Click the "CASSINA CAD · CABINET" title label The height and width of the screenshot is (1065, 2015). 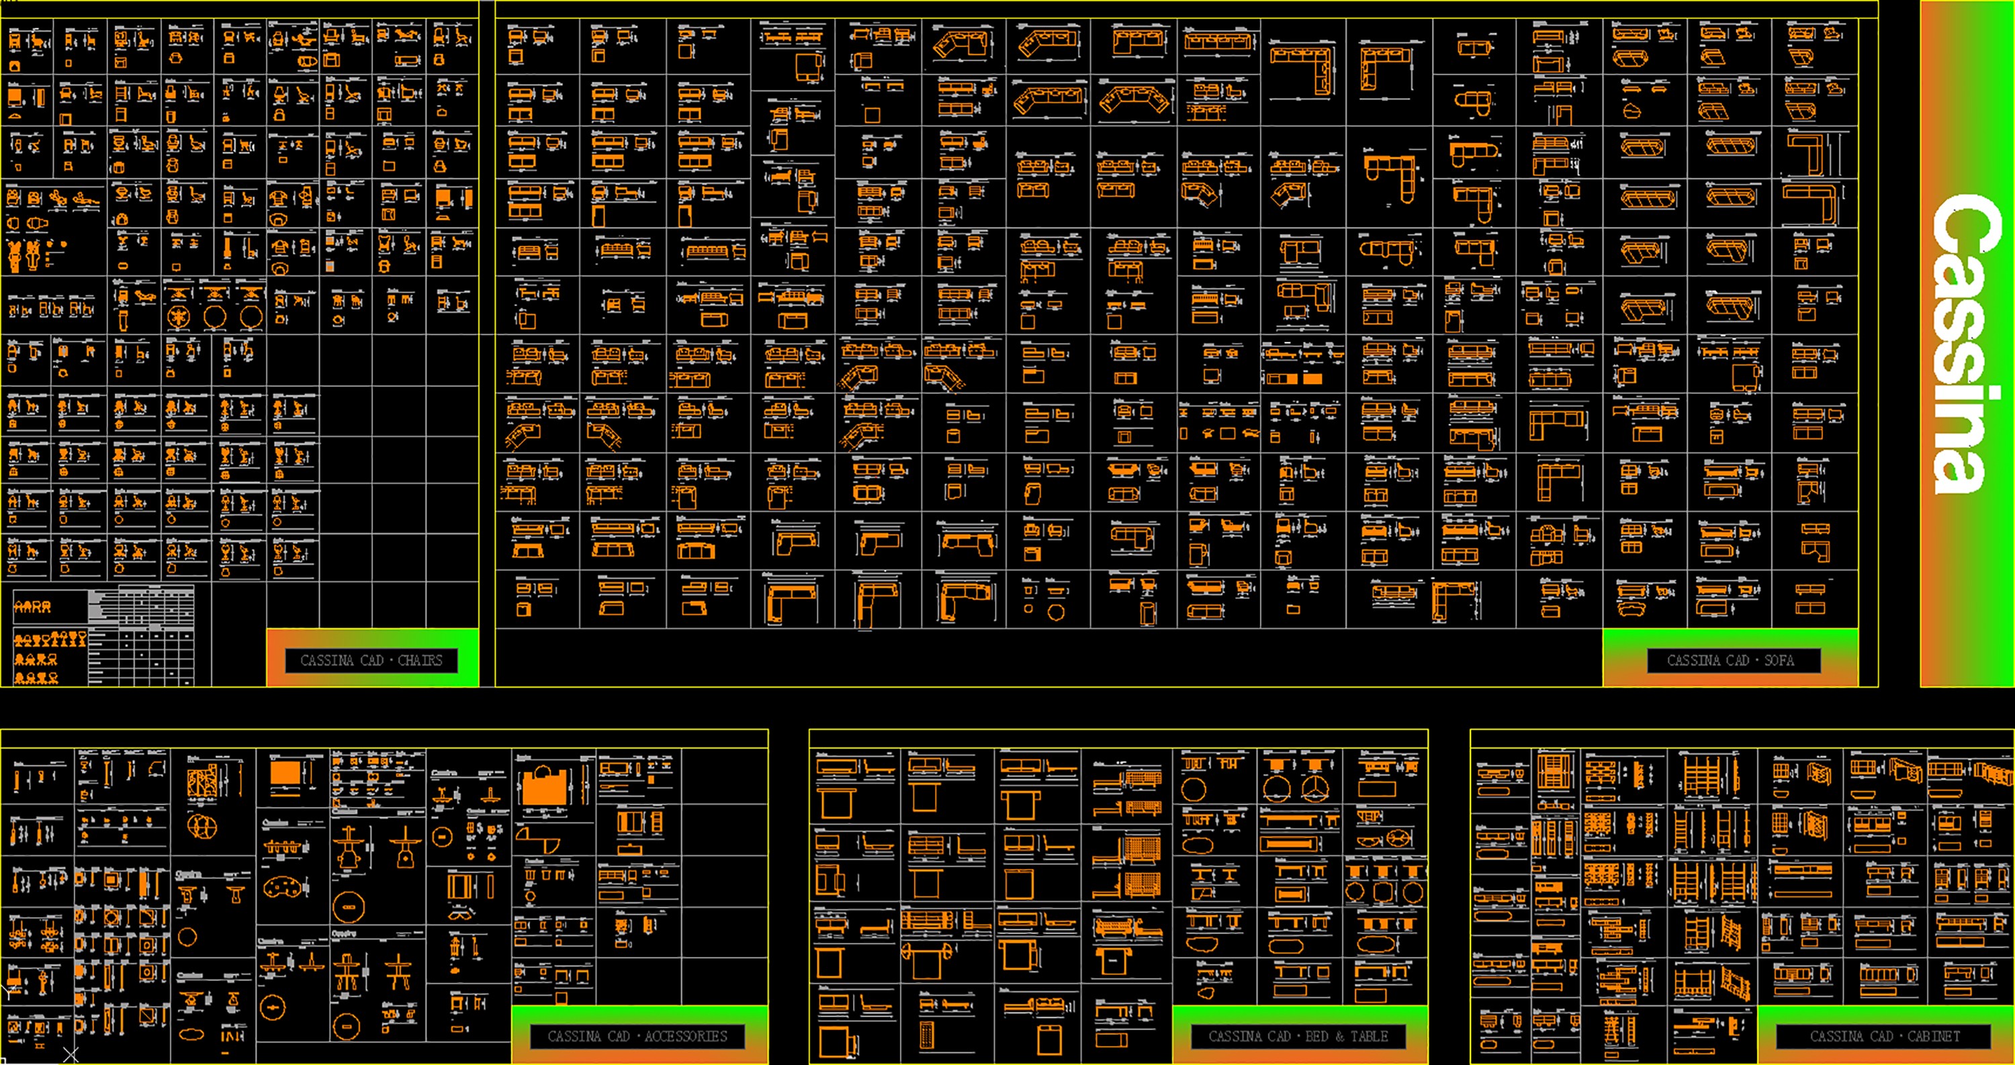click(x=1883, y=1036)
